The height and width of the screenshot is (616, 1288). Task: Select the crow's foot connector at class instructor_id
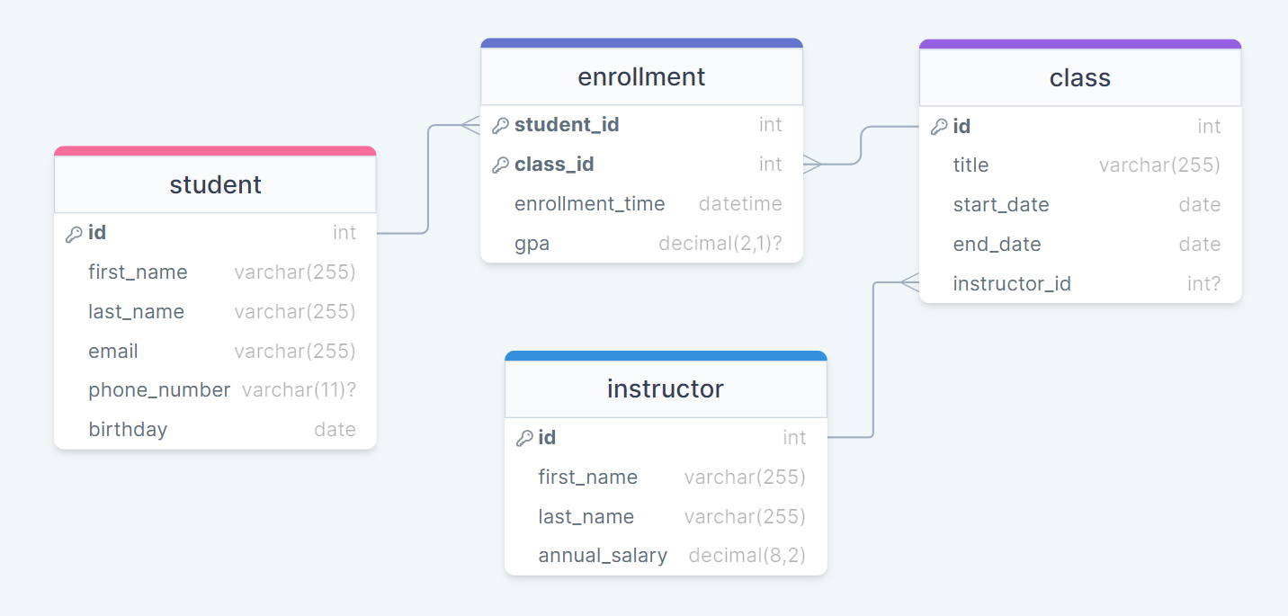pos(909,283)
